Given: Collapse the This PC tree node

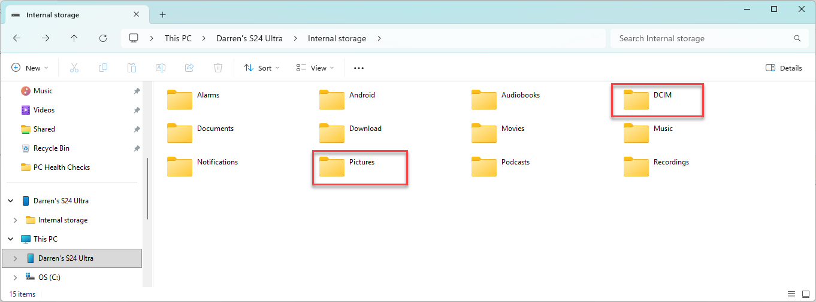Looking at the screenshot, I should pyautogui.click(x=10, y=239).
